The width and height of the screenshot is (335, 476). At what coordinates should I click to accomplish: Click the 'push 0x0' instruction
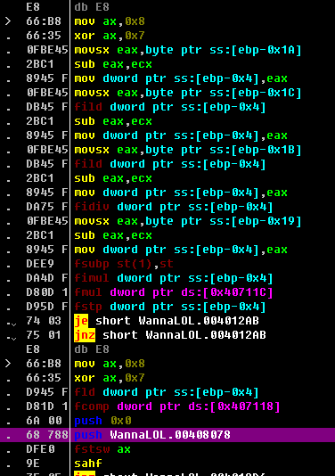point(102,421)
